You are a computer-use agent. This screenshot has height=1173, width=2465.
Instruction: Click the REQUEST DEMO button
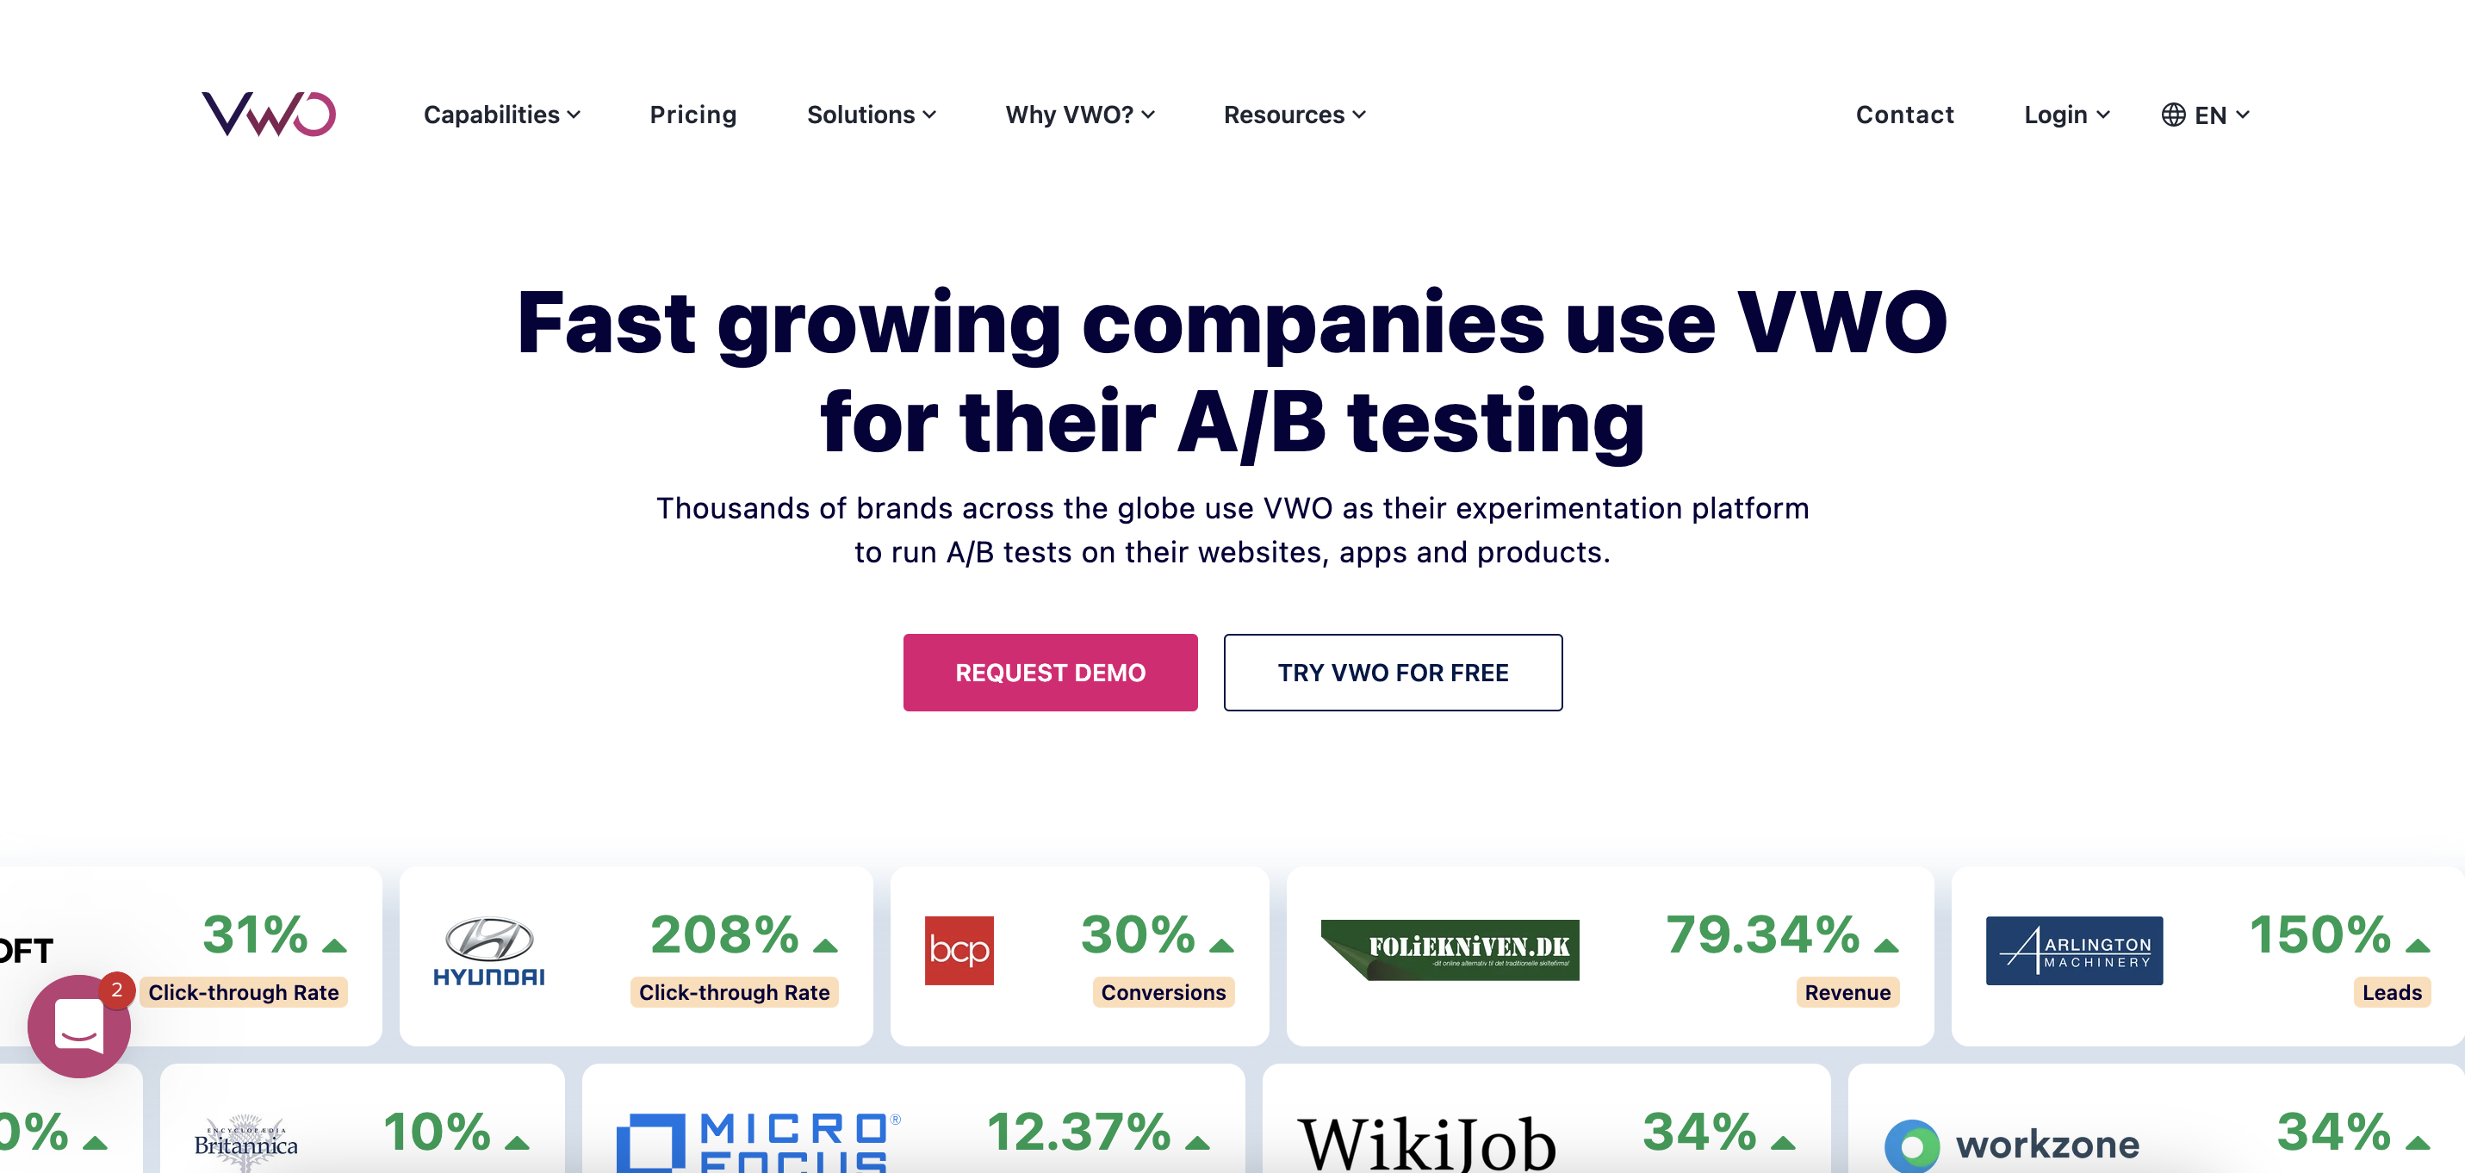1050,672
